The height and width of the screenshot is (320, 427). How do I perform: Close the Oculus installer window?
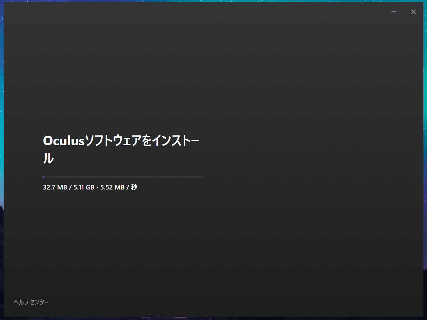pos(413,12)
